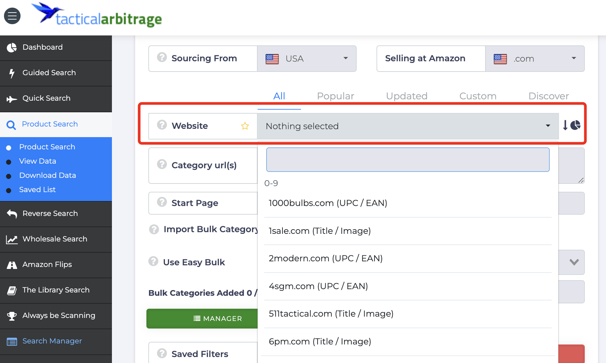The height and width of the screenshot is (363, 606).
Task: Click The Library Search book icon
Action: [x=12, y=290]
